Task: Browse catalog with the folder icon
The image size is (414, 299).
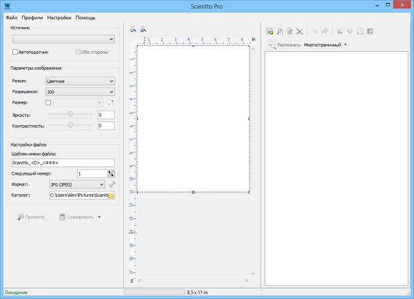Action: [x=110, y=196]
